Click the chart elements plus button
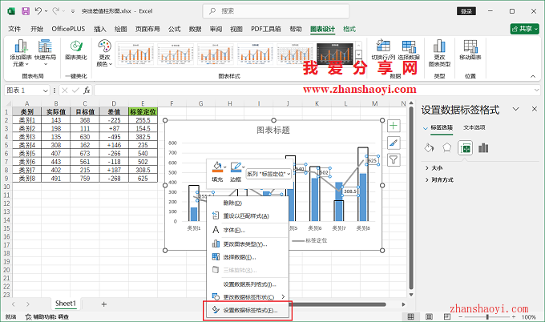Screen dimensions: 545x322 pyautogui.click(x=394, y=126)
